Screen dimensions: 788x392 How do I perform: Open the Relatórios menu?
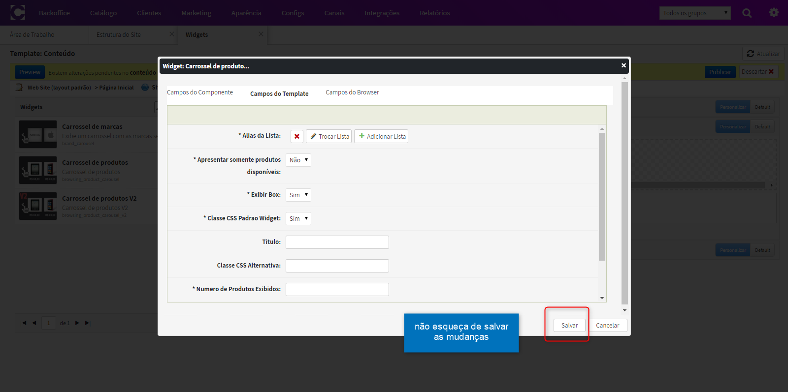coord(435,13)
